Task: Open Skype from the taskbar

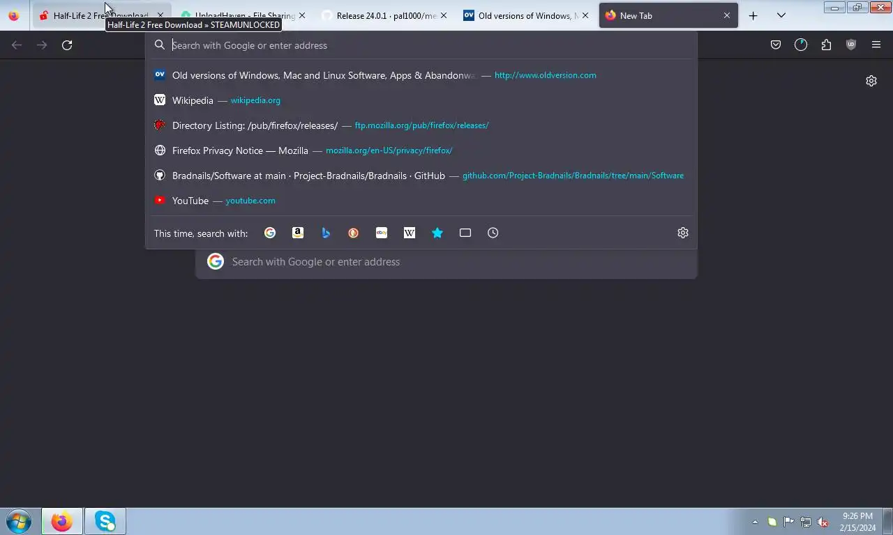Action: point(105,521)
